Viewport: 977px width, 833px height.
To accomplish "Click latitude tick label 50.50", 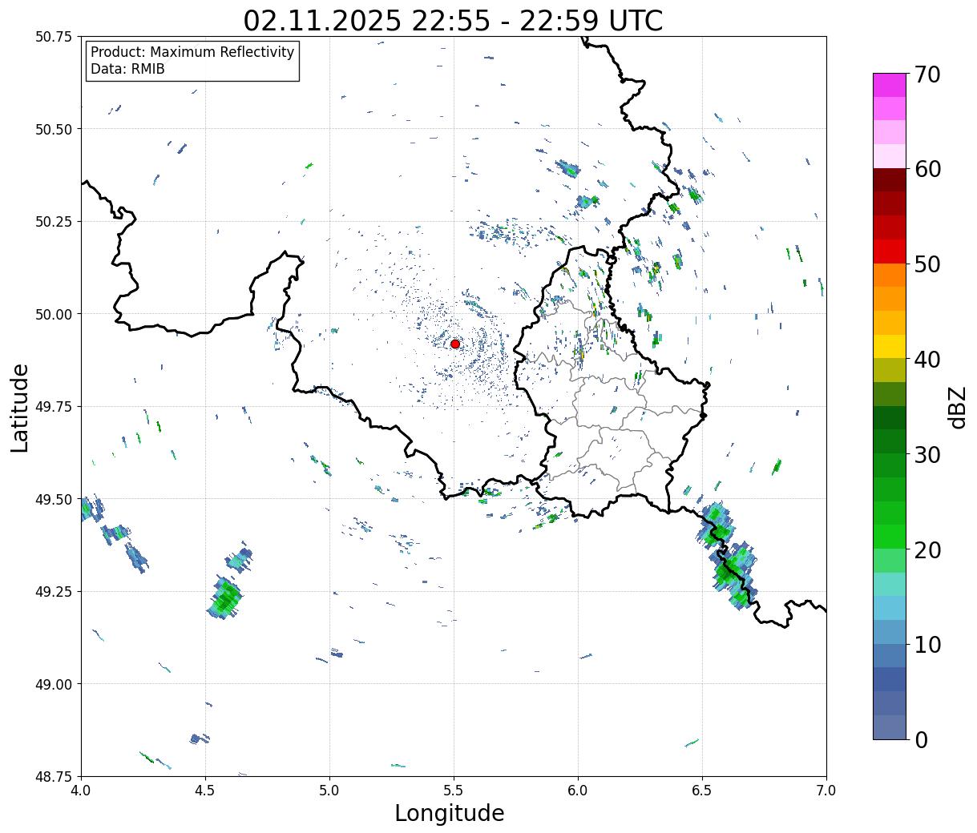I will [x=54, y=129].
